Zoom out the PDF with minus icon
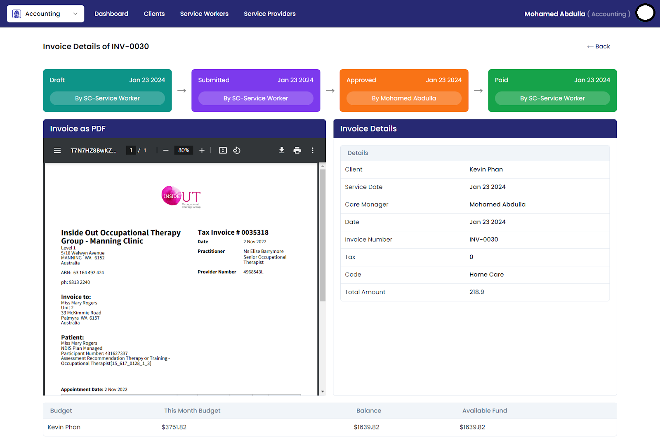 pyautogui.click(x=166, y=151)
